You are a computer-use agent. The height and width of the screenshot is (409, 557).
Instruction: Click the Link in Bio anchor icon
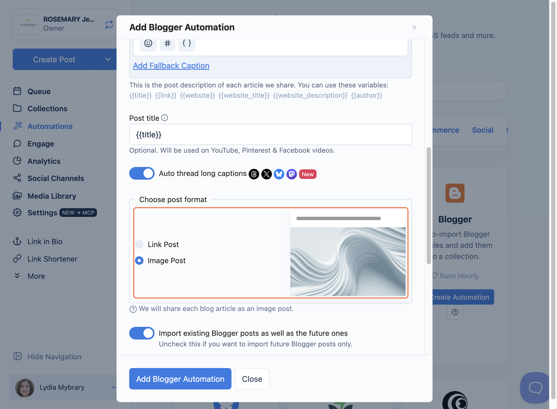coord(17,241)
